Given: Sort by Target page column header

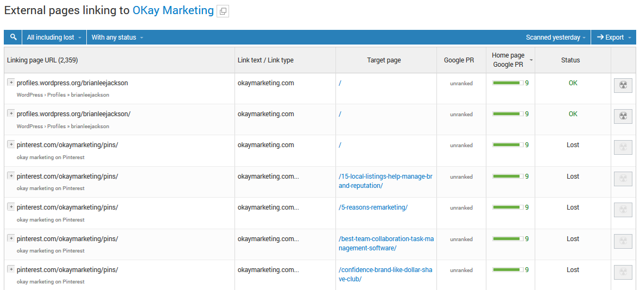Looking at the screenshot, I should [384, 60].
